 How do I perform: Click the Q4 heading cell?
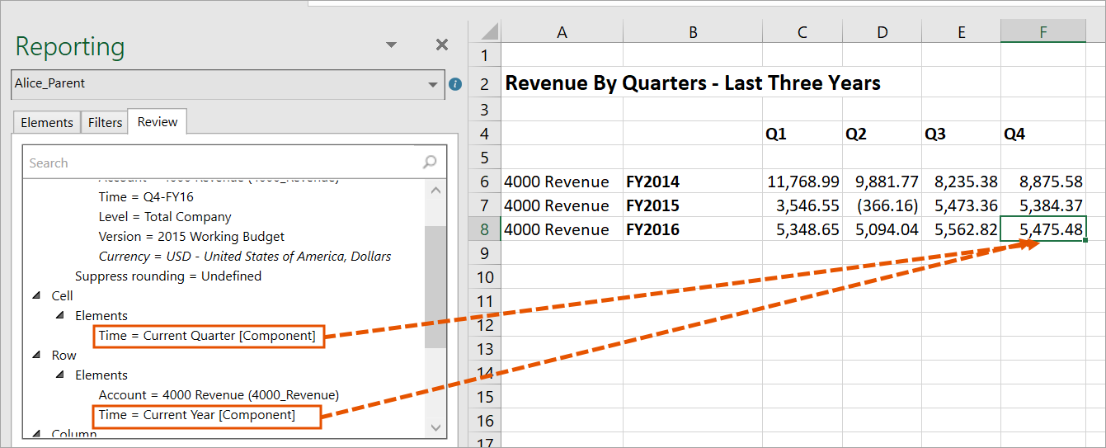(1043, 134)
